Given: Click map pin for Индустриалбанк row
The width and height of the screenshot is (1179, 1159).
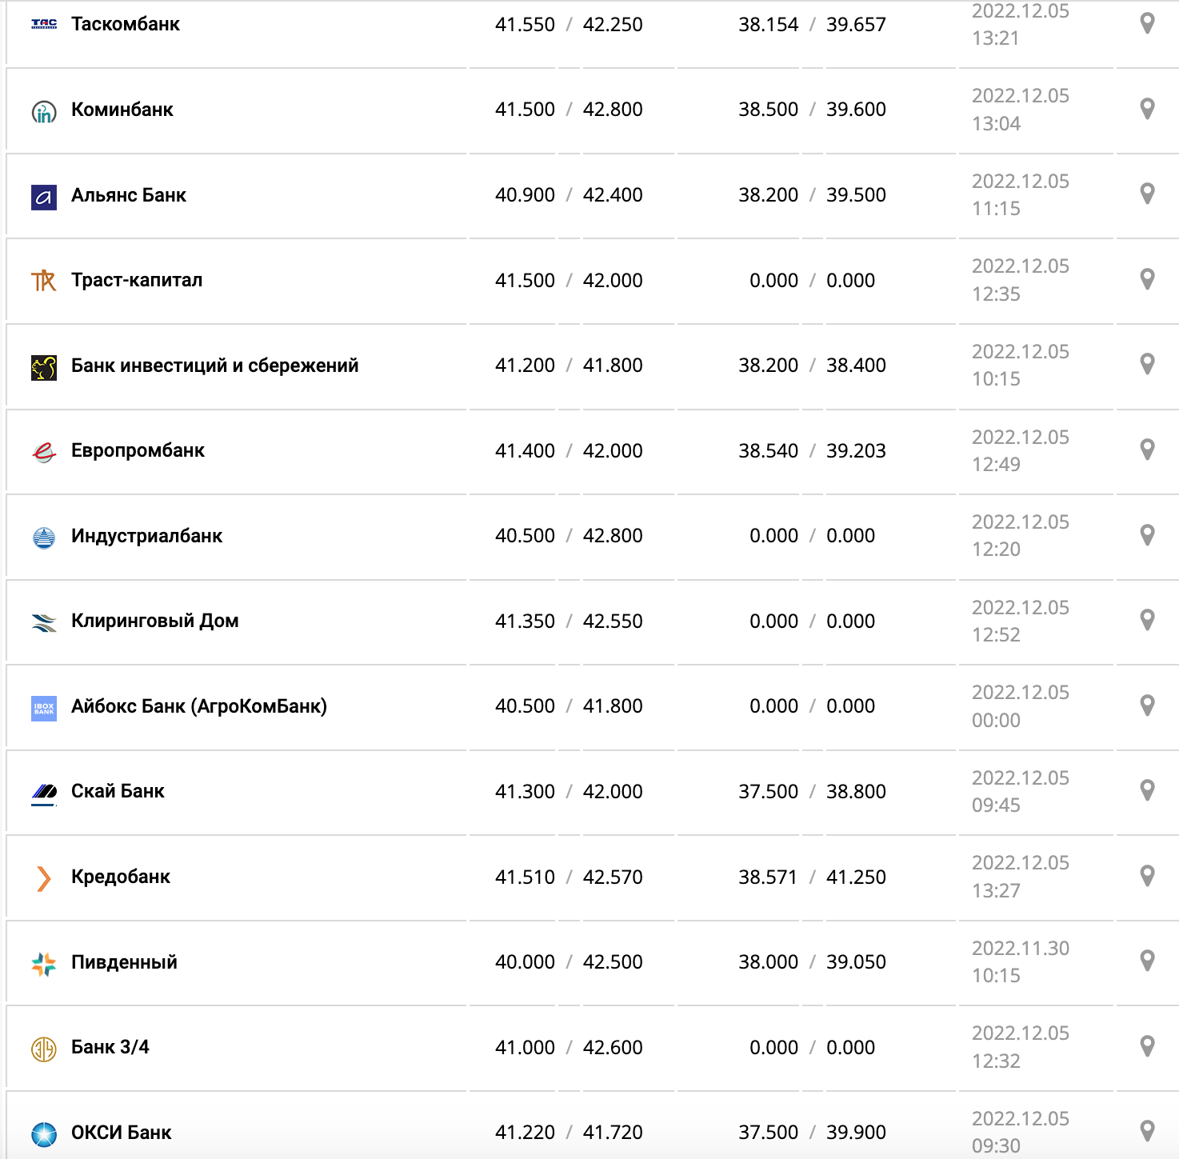Looking at the screenshot, I should coord(1147,535).
